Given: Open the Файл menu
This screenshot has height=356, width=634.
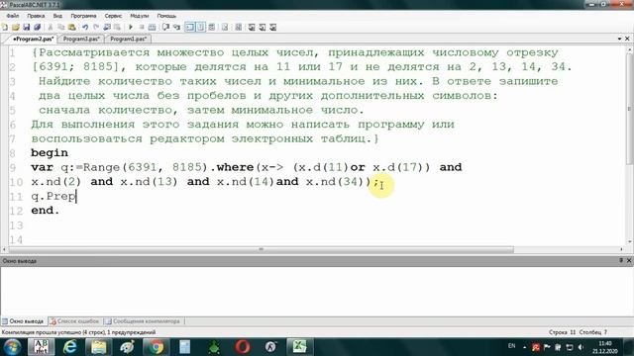Looking at the screenshot, I should tap(13, 16).
